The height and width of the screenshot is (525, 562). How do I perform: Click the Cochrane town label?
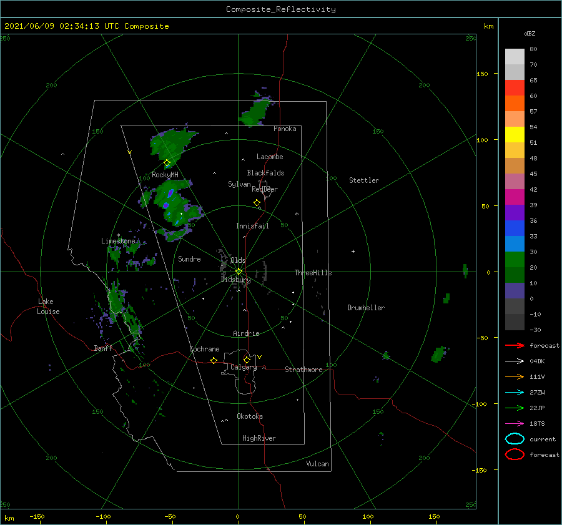pos(204,349)
